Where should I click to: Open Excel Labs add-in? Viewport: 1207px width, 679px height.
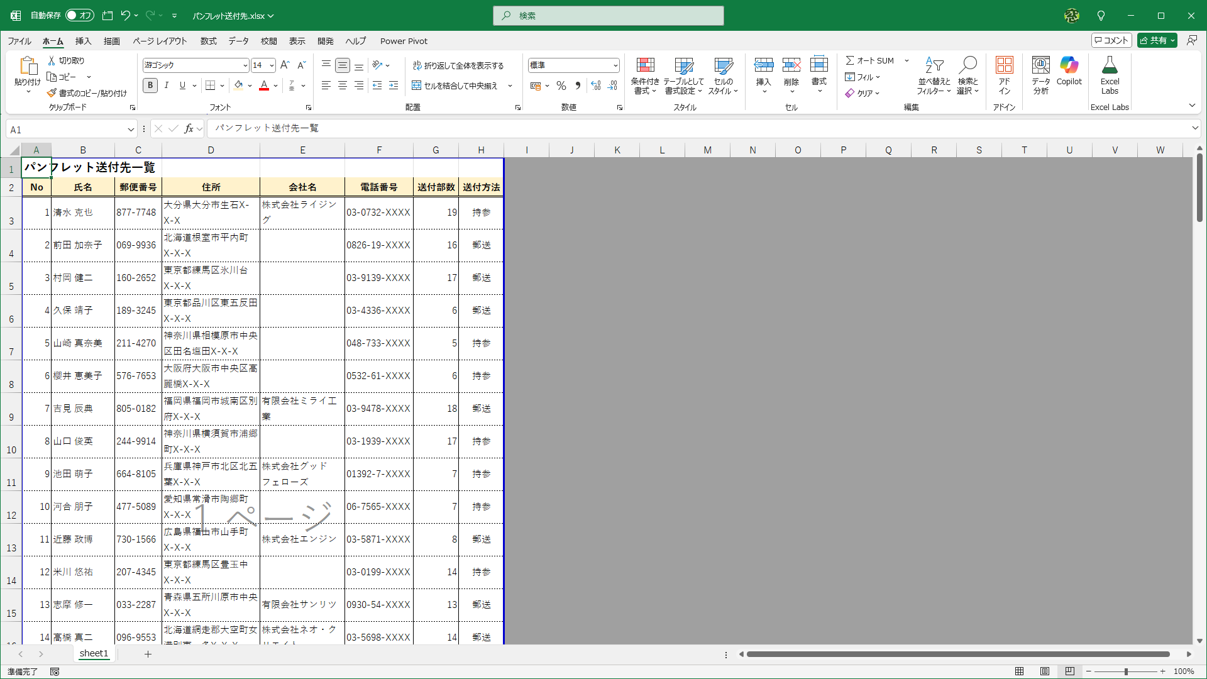[x=1110, y=75]
